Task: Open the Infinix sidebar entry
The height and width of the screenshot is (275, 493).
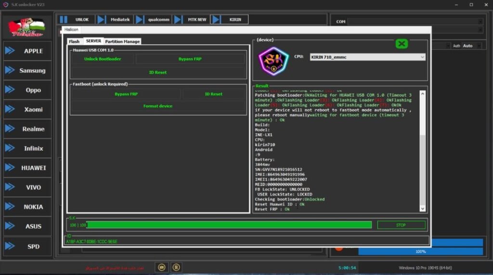Action: point(27,148)
